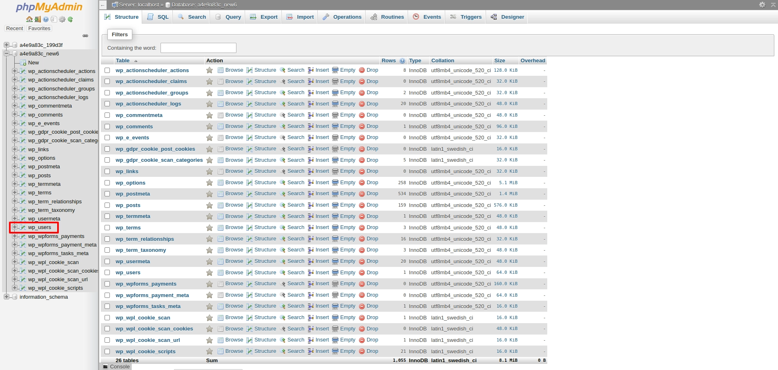
Task: Switch to the SQL tab
Action: pyautogui.click(x=158, y=17)
